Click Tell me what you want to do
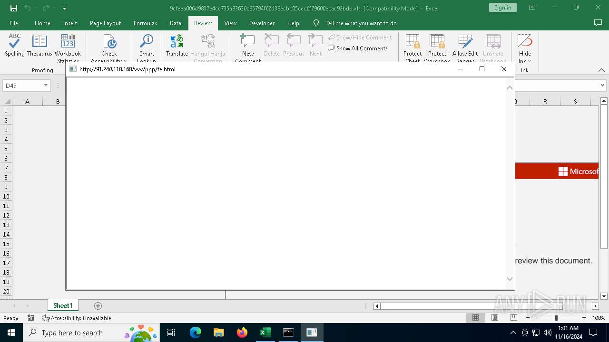The height and width of the screenshot is (342, 609). (361, 23)
